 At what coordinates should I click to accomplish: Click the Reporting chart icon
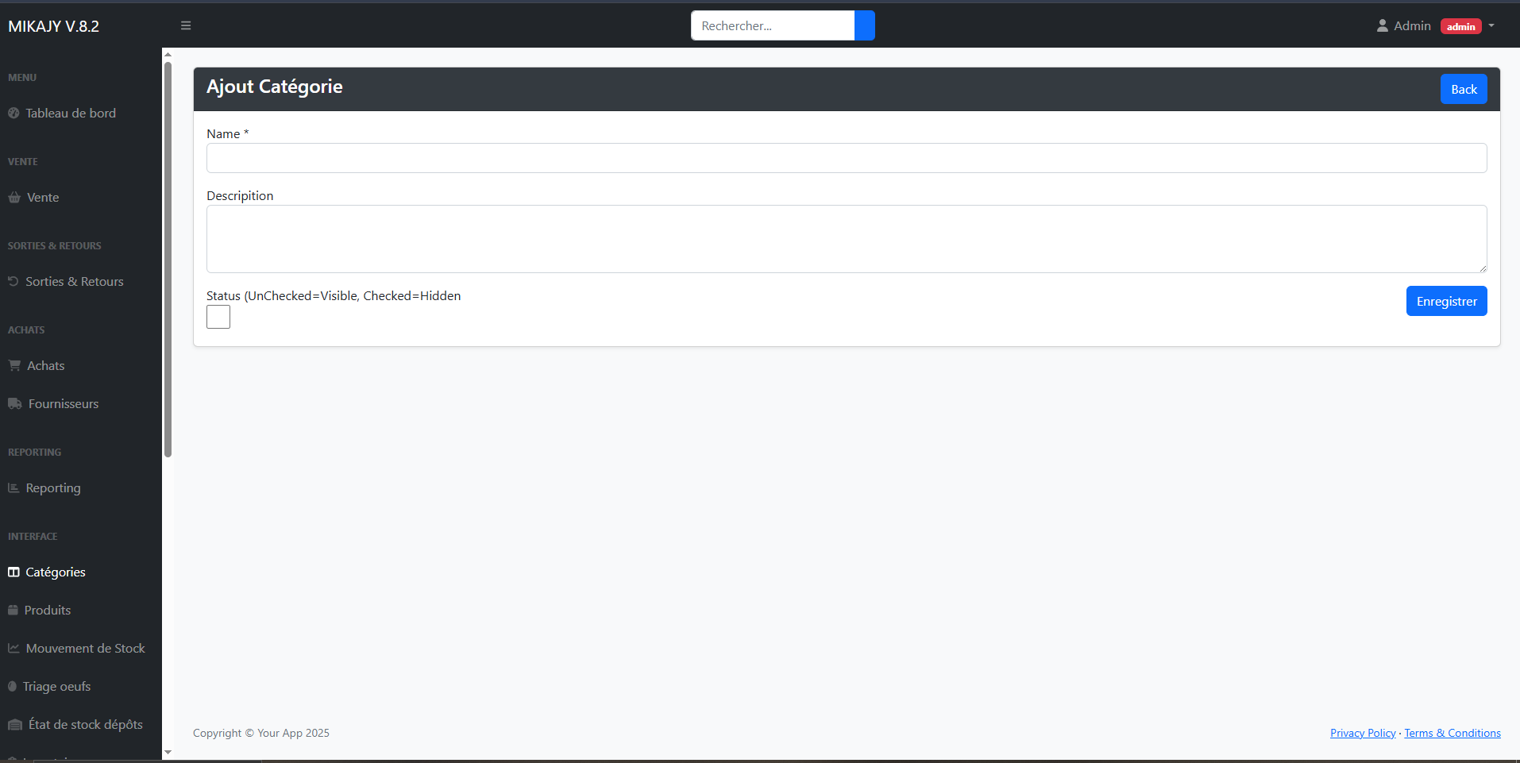point(14,488)
